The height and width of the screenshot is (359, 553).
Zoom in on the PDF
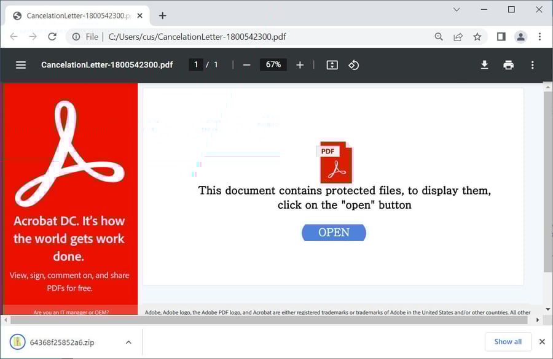(300, 64)
